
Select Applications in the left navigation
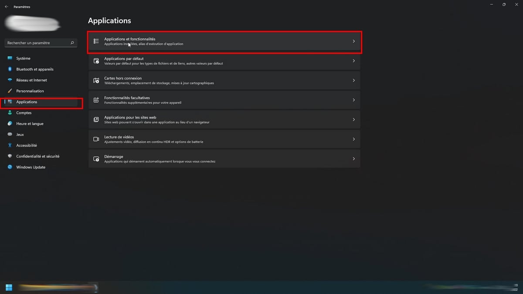[x=27, y=102]
